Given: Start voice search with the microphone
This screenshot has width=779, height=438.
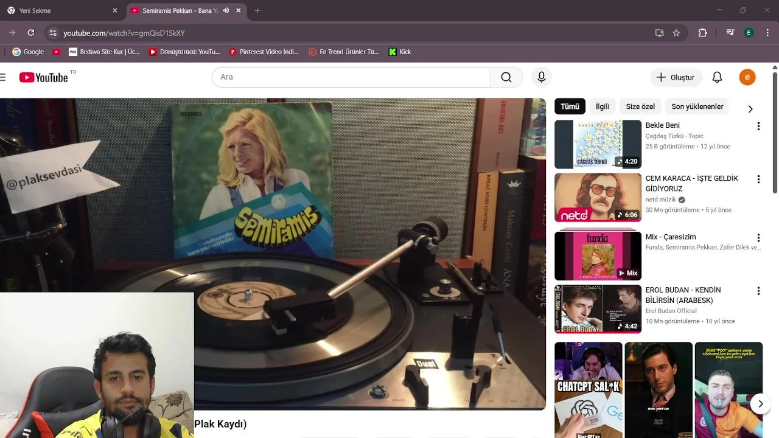Looking at the screenshot, I should [541, 77].
